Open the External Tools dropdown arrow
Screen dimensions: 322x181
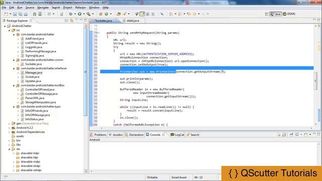click(93, 14)
